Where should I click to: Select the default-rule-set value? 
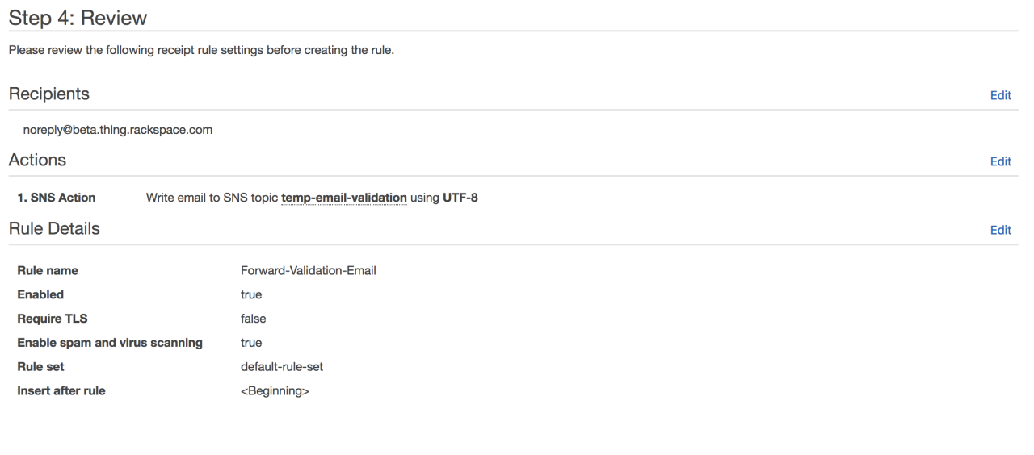pyautogui.click(x=282, y=367)
